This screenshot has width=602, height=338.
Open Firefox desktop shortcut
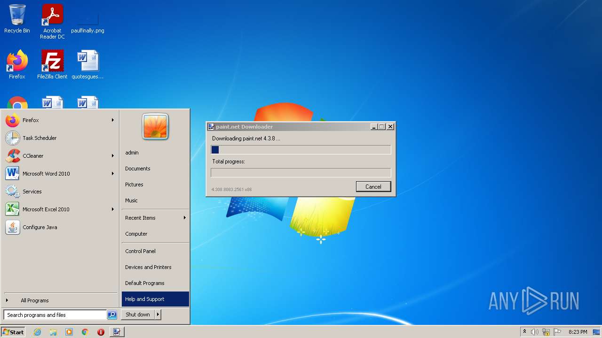click(17, 65)
